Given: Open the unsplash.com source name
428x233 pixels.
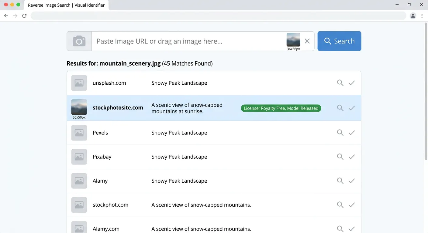Looking at the screenshot, I should tap(109, 83).
